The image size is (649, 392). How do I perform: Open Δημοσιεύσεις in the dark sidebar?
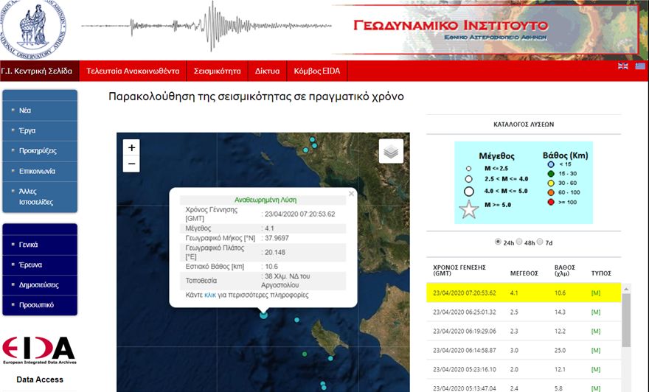tap(40, 285)
